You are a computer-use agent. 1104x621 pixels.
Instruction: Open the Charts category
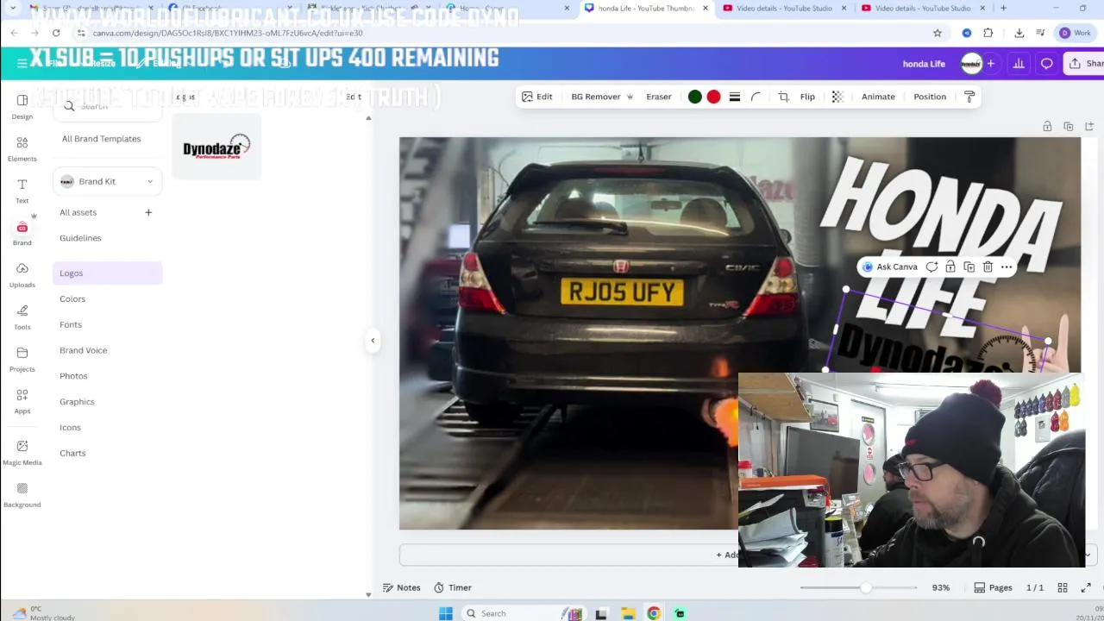click(72, 454)
